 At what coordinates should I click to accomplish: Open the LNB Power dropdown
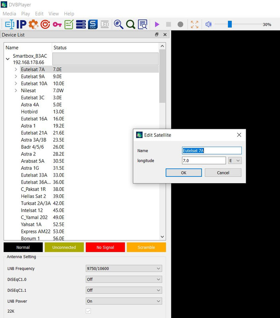(x=124, y=301)
